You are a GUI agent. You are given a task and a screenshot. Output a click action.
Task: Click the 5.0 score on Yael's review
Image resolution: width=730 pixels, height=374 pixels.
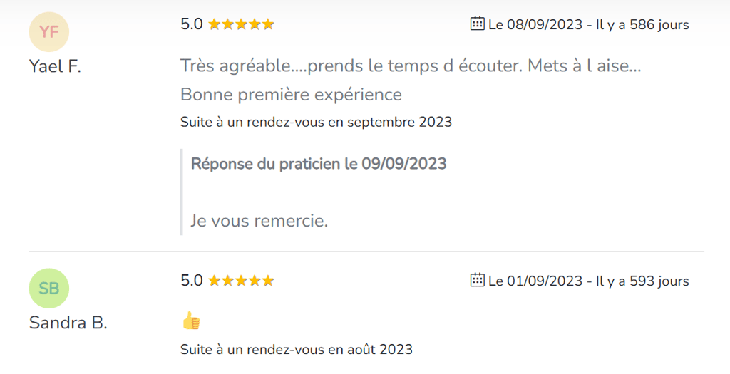191,24
